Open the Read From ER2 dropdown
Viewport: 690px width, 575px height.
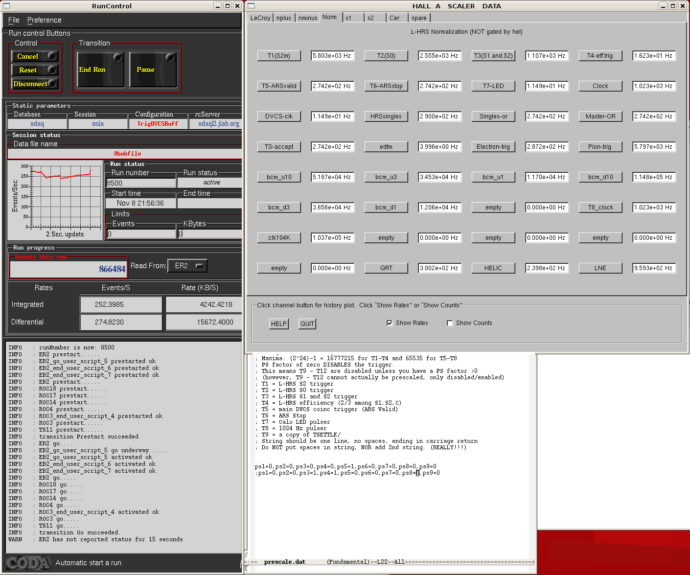click(187, 266)
